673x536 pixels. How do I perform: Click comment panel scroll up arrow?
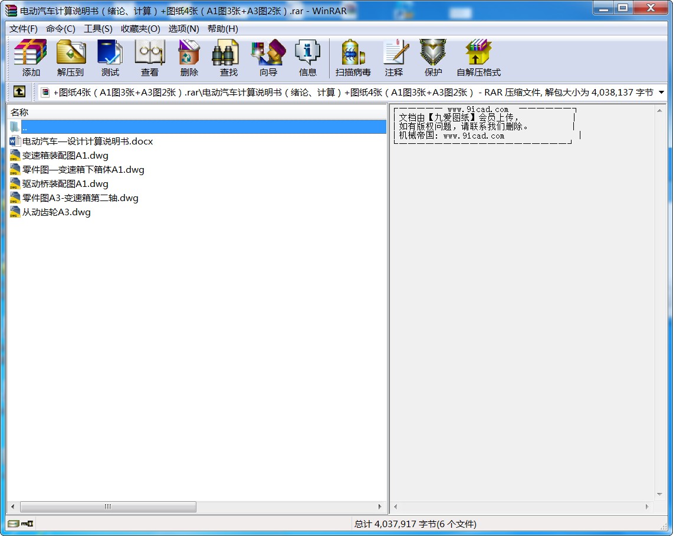pos(659,110)
